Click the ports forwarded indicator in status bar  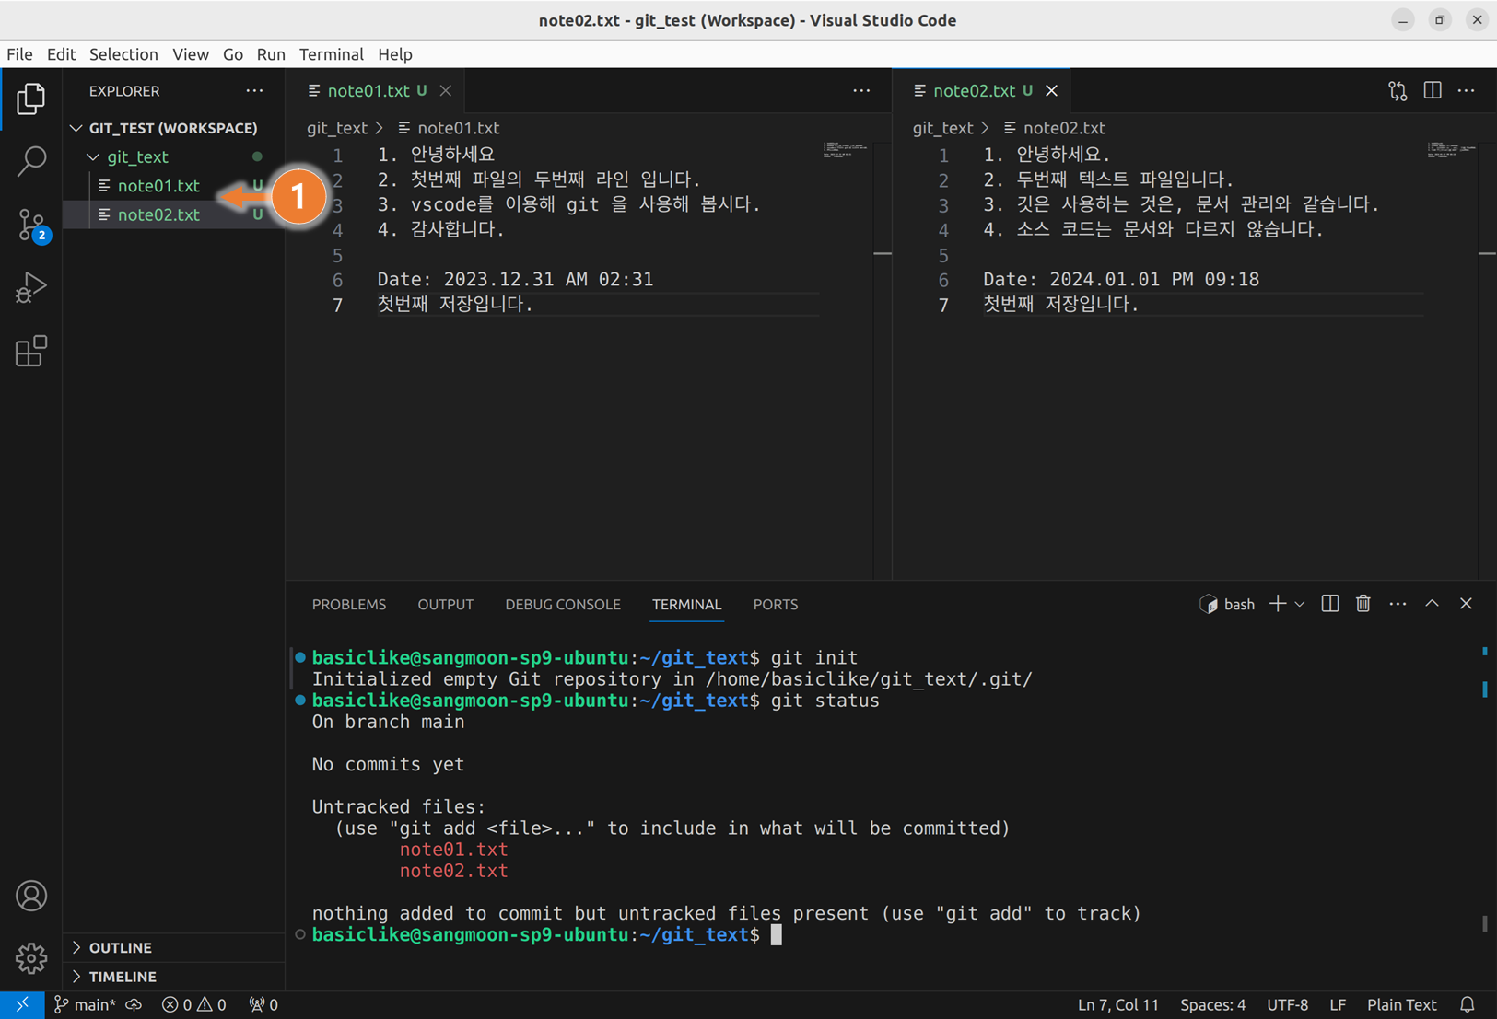coord(263,1004)
